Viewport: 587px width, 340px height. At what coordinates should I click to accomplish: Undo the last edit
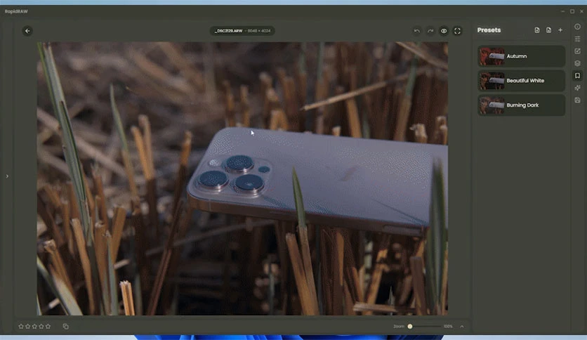pos(416,31)
